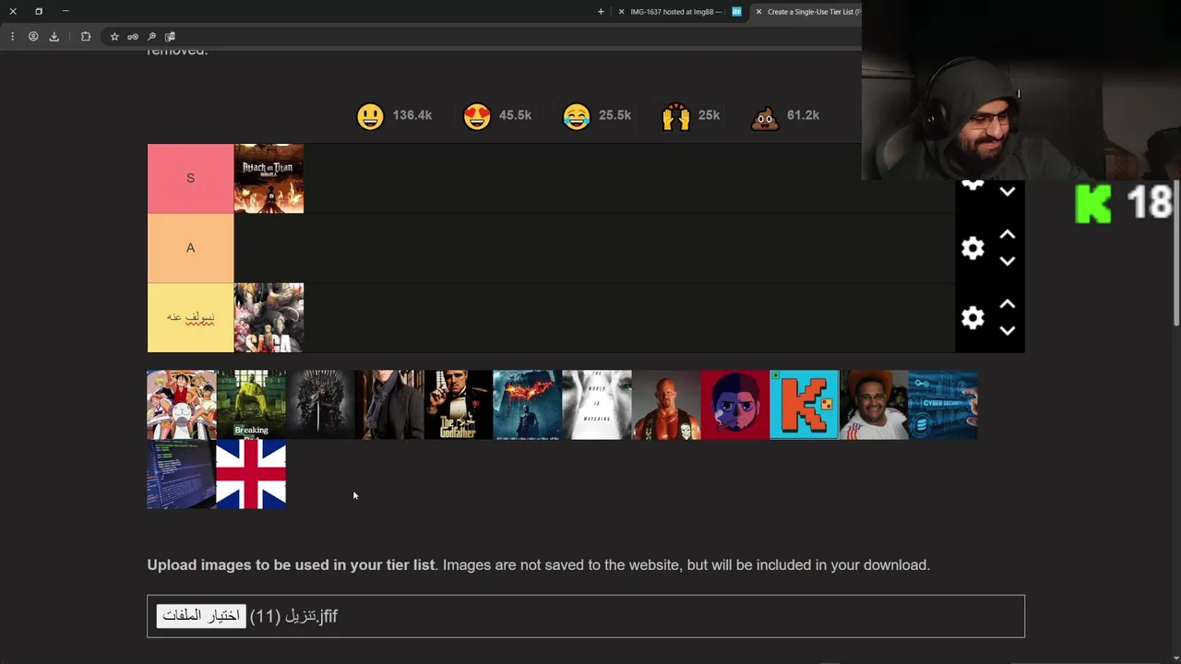The width and height of the screenshot is (1181, 664).
Task: Open the browser three-dot menu
Action: click(x=12, y=37)
